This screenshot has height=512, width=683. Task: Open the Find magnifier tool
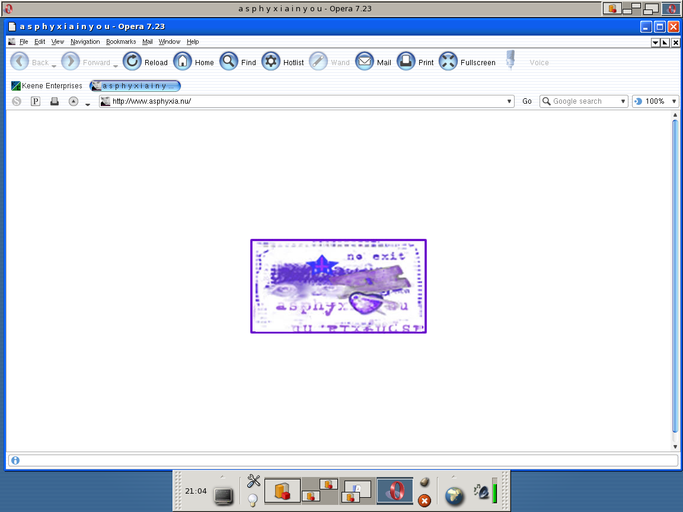229,62
